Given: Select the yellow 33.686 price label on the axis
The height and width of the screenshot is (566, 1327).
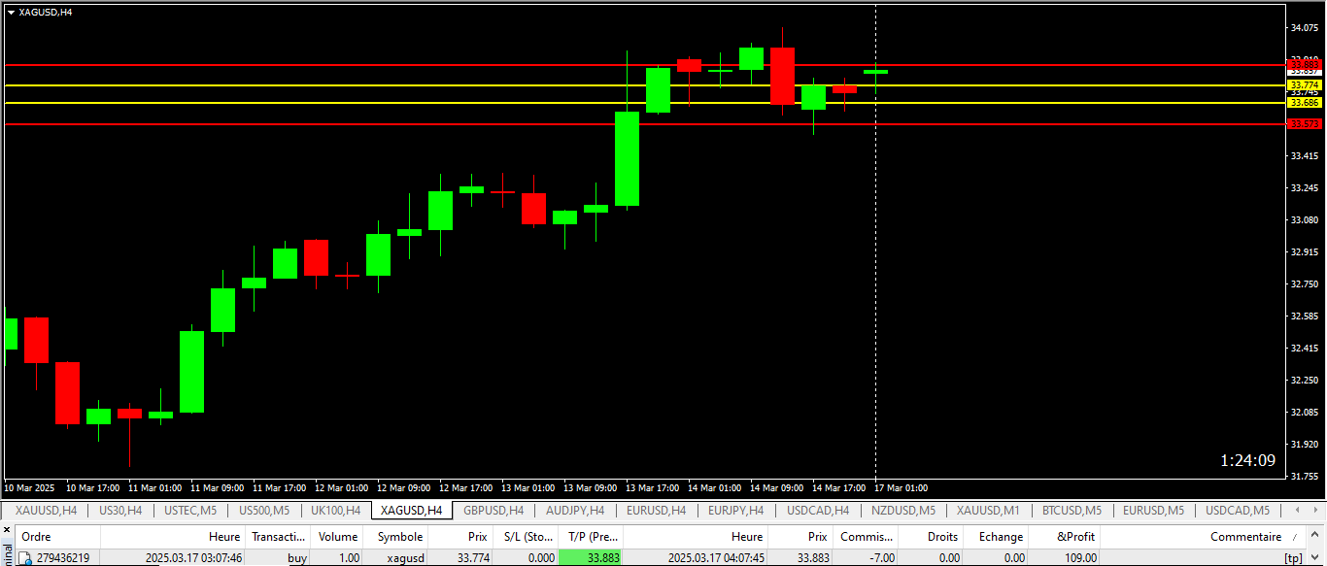Looking at the screenshot, I should pos(1304,102).
